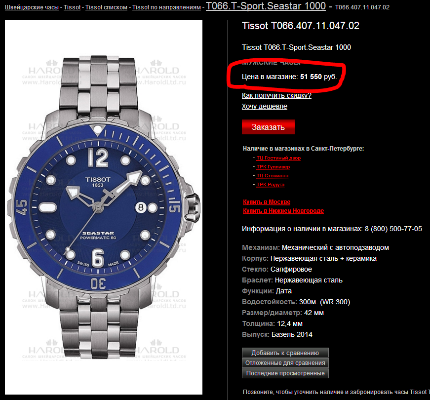Open ТРК Радуга store link
This screenshot has width=430, height=400.
[270, 185]
